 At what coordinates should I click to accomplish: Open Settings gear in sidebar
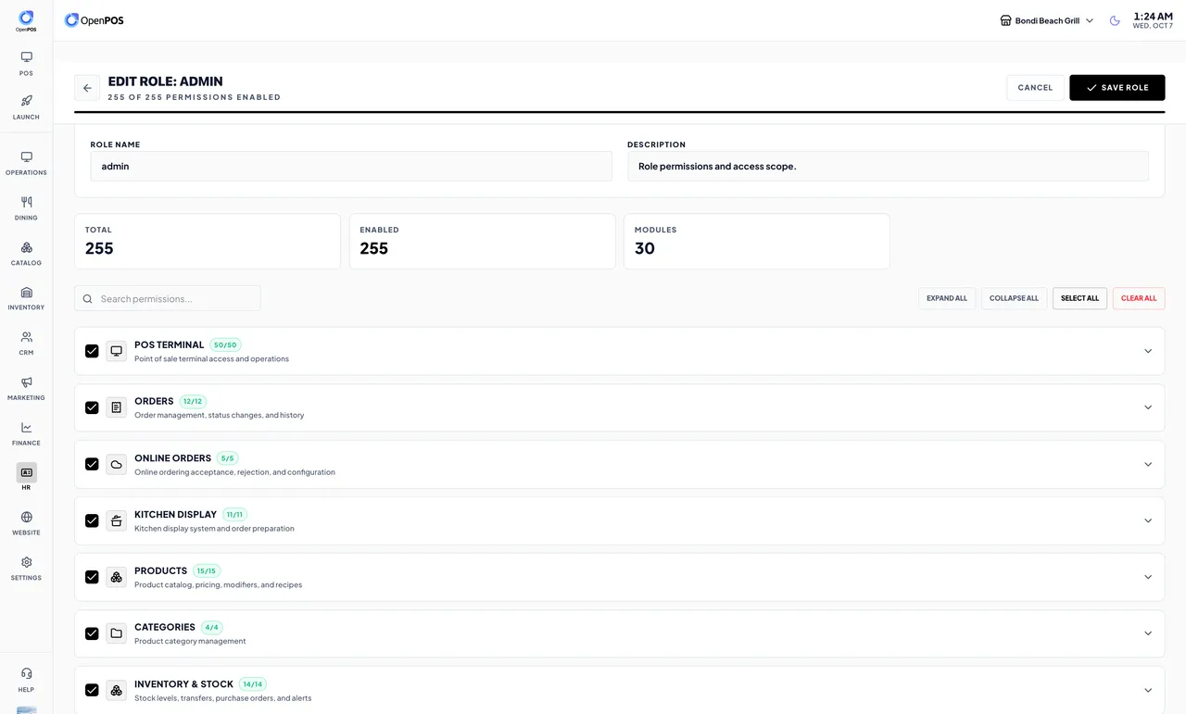[x=26, y=562]
